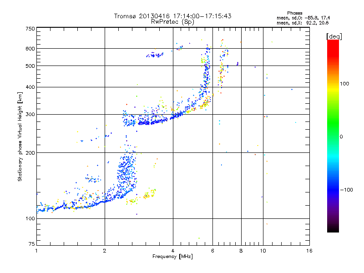Click the x-axis tick label '10'
This screenshot has height=273, width=364.
pos(263,251)
